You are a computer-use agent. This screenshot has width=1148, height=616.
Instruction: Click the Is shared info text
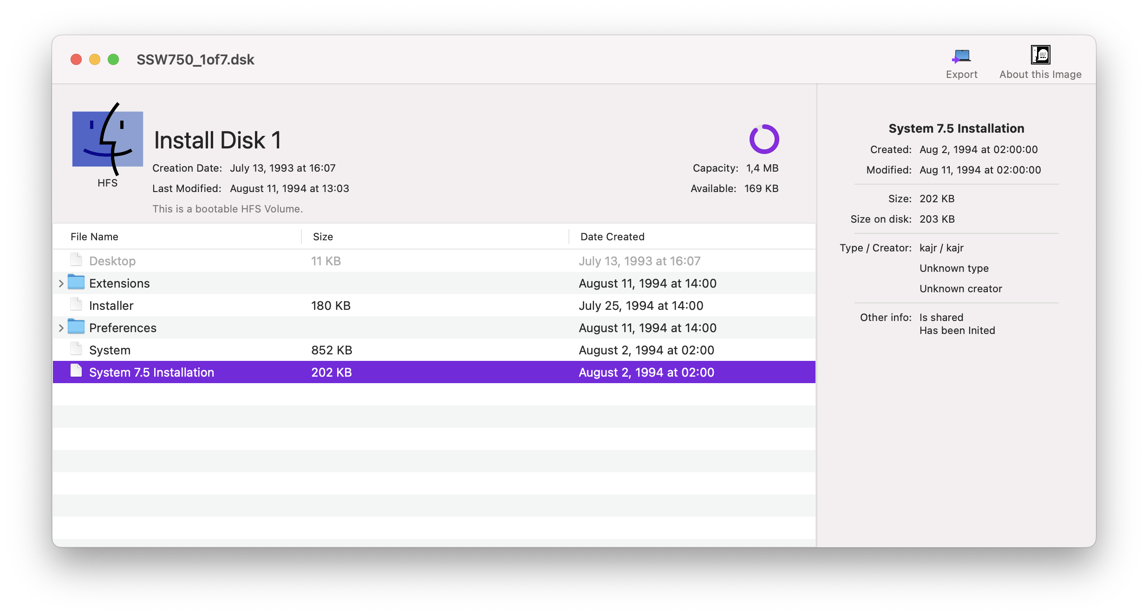point(941,317)
